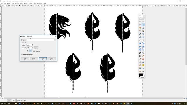
Task: Choose portrait orientation in new image dialog
Action: coord(28,51)
